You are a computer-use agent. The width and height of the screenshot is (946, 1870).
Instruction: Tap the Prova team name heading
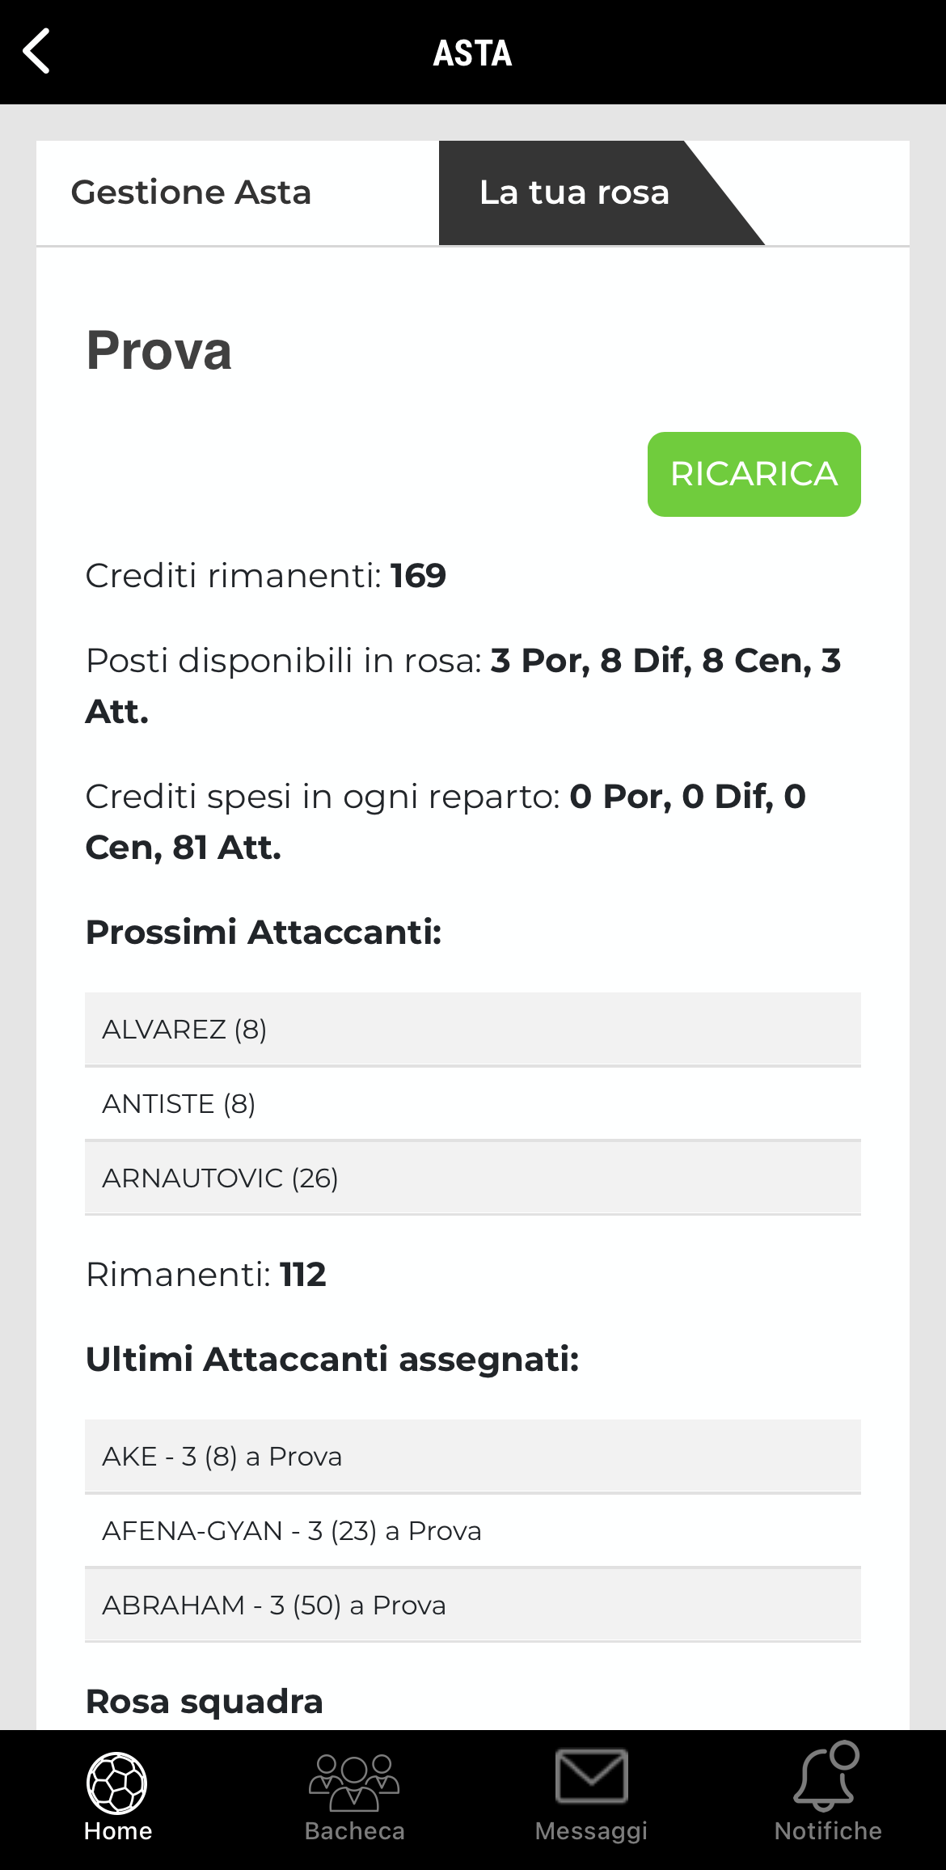pos(159,351)
